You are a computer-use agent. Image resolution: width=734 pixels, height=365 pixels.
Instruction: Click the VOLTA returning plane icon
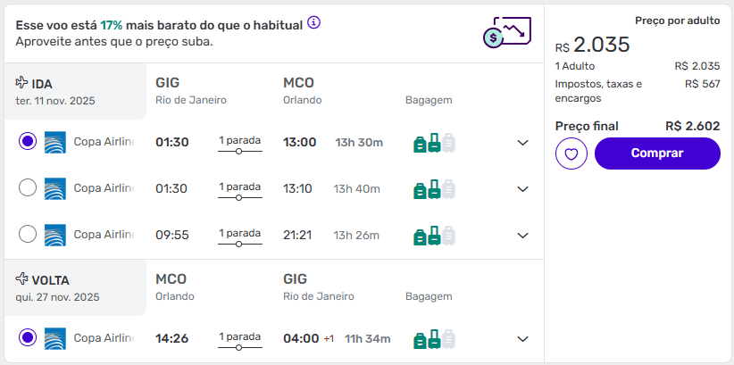22,279
